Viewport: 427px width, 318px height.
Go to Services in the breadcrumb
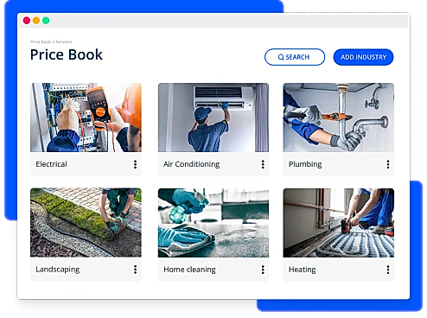click(x=64, y=41)
